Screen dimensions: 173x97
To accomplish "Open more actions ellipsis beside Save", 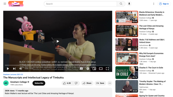I will 110,83.
